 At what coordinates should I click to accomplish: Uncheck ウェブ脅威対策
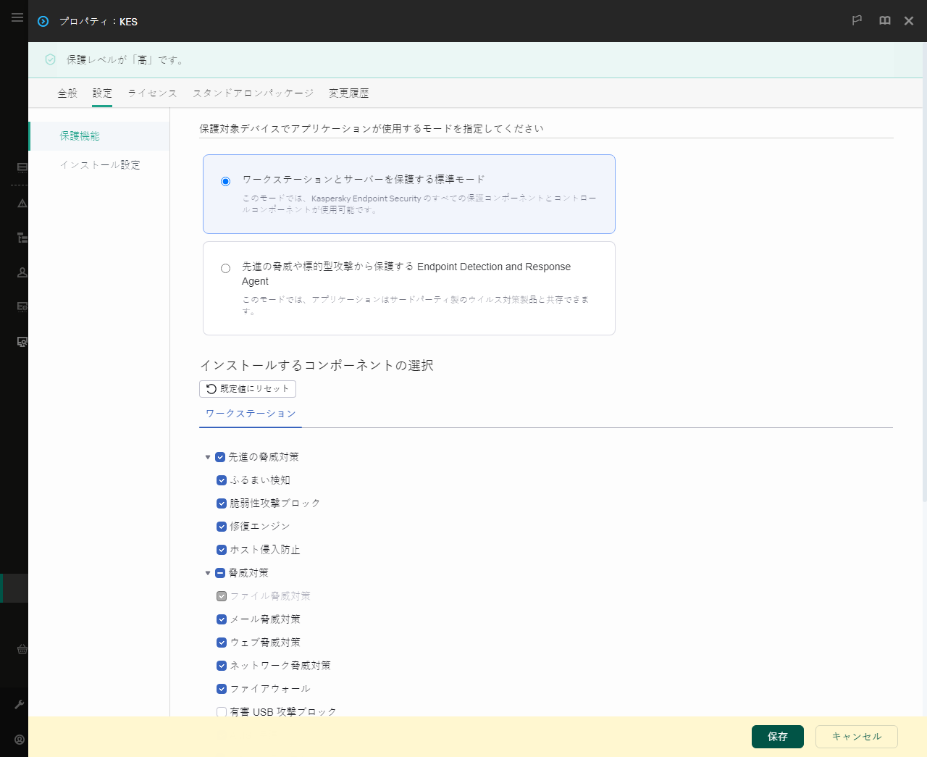coord(222,643)
